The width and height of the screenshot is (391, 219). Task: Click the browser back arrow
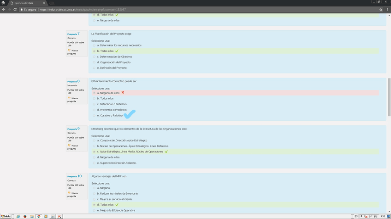click(x=4, y=9)
